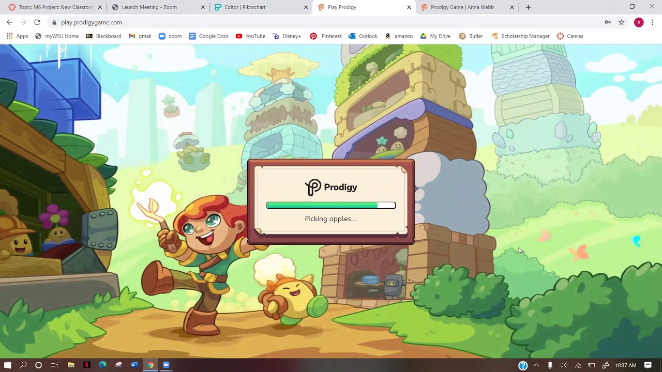Viewport: 662px width, 372px height.
Task: Close the Editor | Piktochart tab
Action: point(306,7)
